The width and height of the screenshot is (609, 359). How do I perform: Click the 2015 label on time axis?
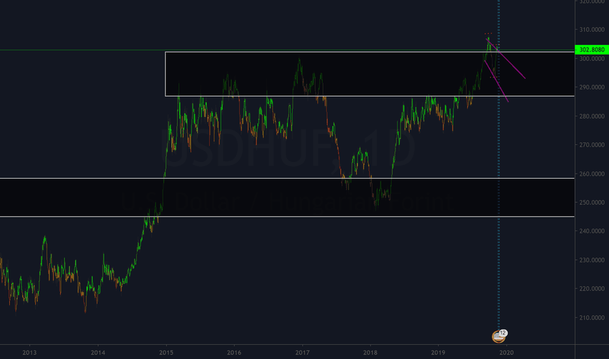coord(166,353)
